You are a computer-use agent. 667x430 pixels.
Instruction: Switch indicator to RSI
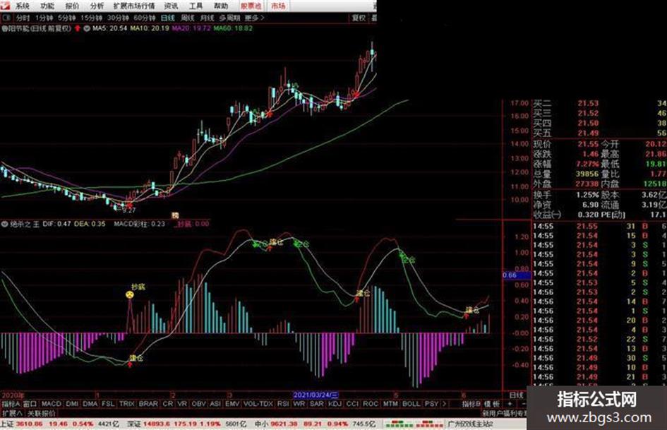click(x=283, y=404)
